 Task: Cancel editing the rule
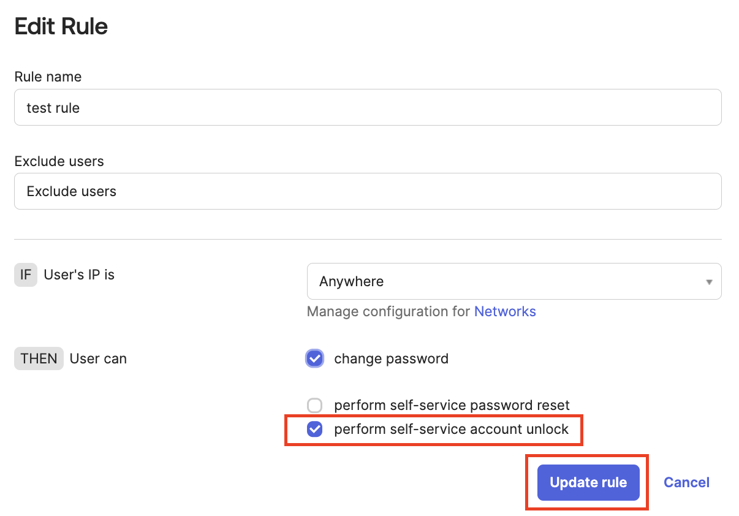pos(686,482)
